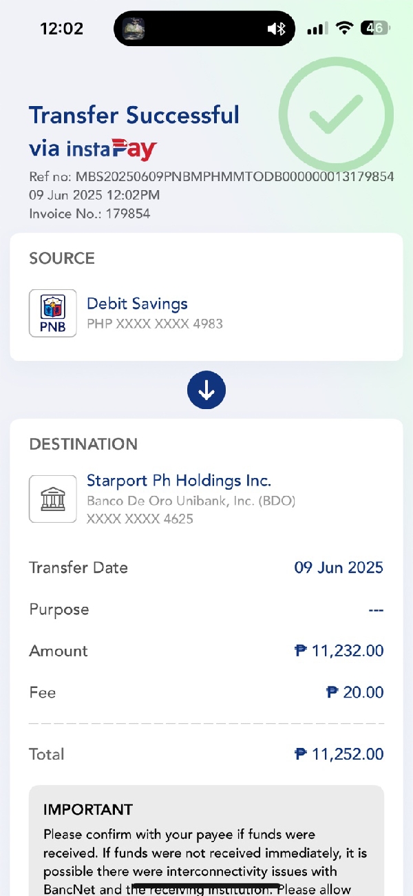Image resolution: width=413 pixels, height=896 pixels.
Task: Tap the Amount value ₱ 11,232.00
Action: point(339,651)
